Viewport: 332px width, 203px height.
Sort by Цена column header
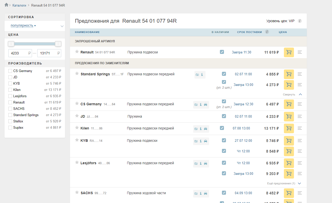283,32
